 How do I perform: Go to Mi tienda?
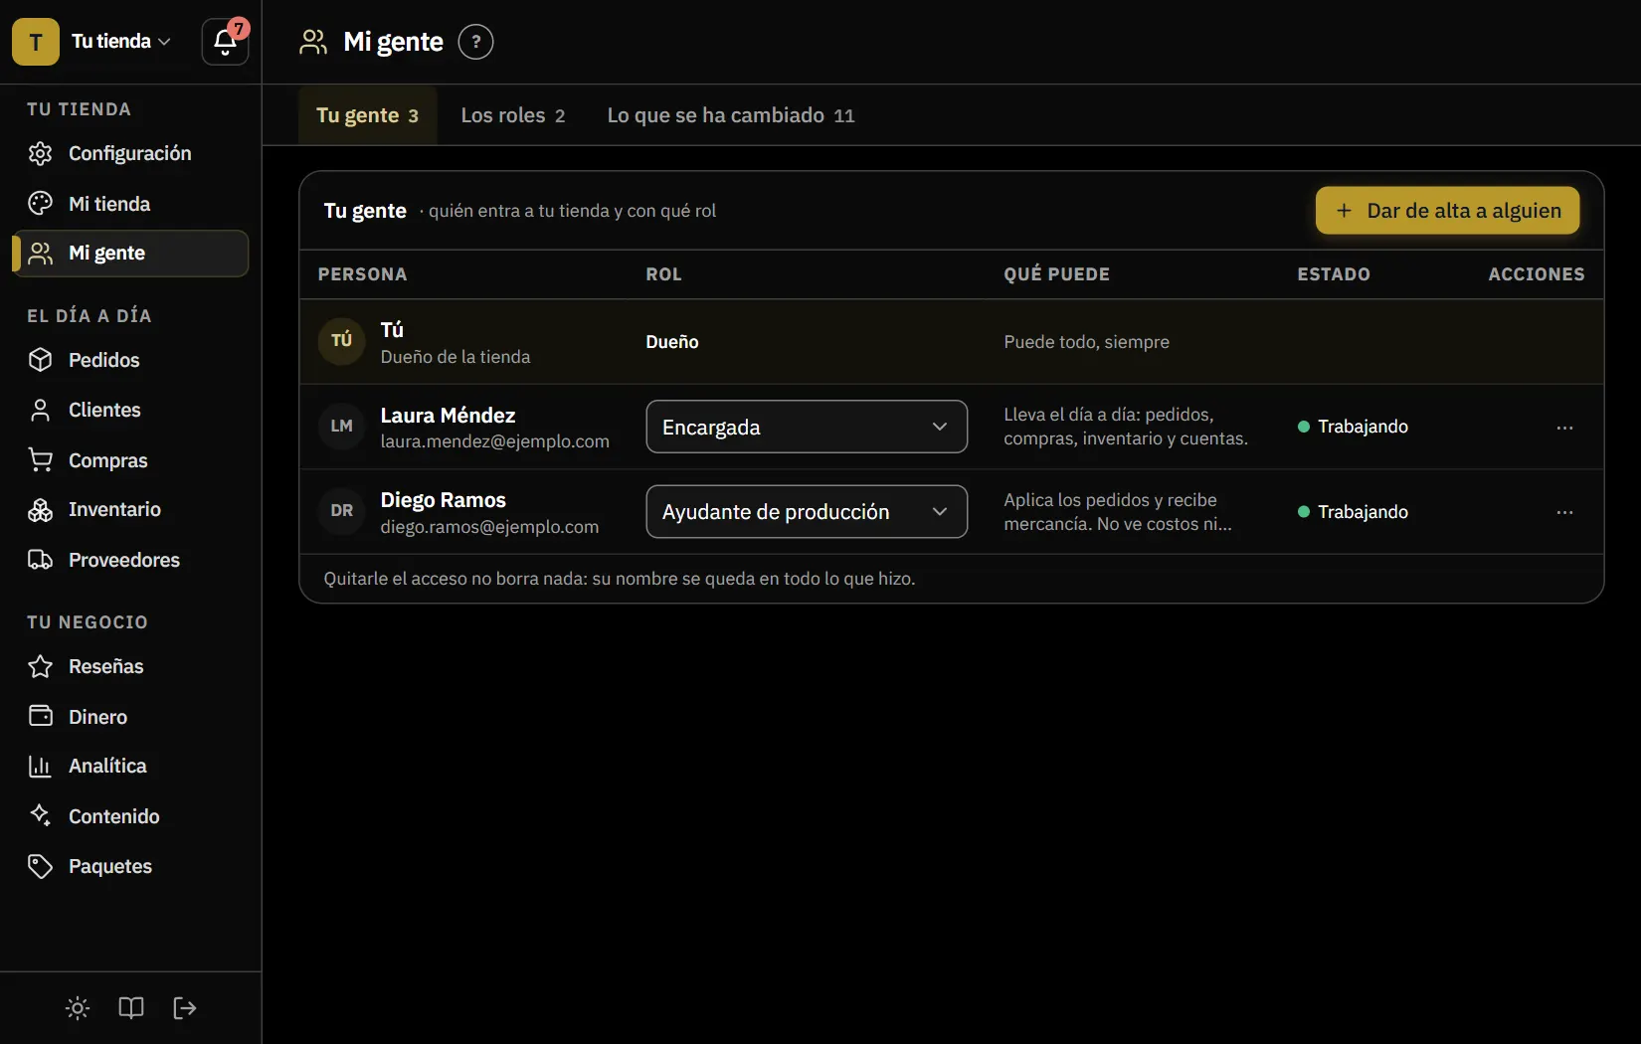(x=130, y=204)
